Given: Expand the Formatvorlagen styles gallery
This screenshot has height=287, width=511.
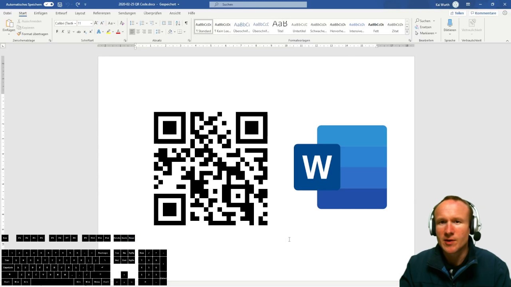Looking at the screenshot, I should [x=407, y=32].
